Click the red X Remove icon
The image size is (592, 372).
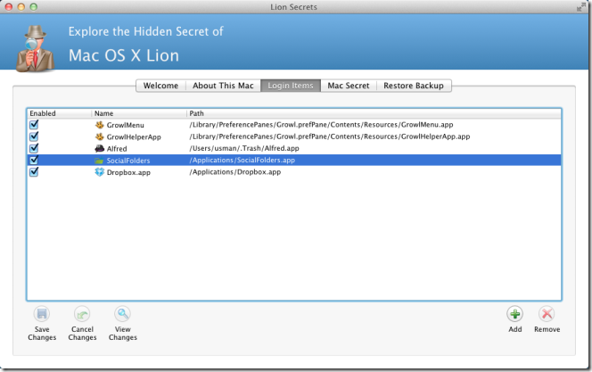pyautogui.click(x=547, y=314)
